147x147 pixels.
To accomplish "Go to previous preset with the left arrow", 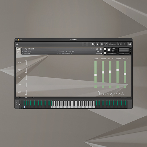I will click(x=85, y=44).
